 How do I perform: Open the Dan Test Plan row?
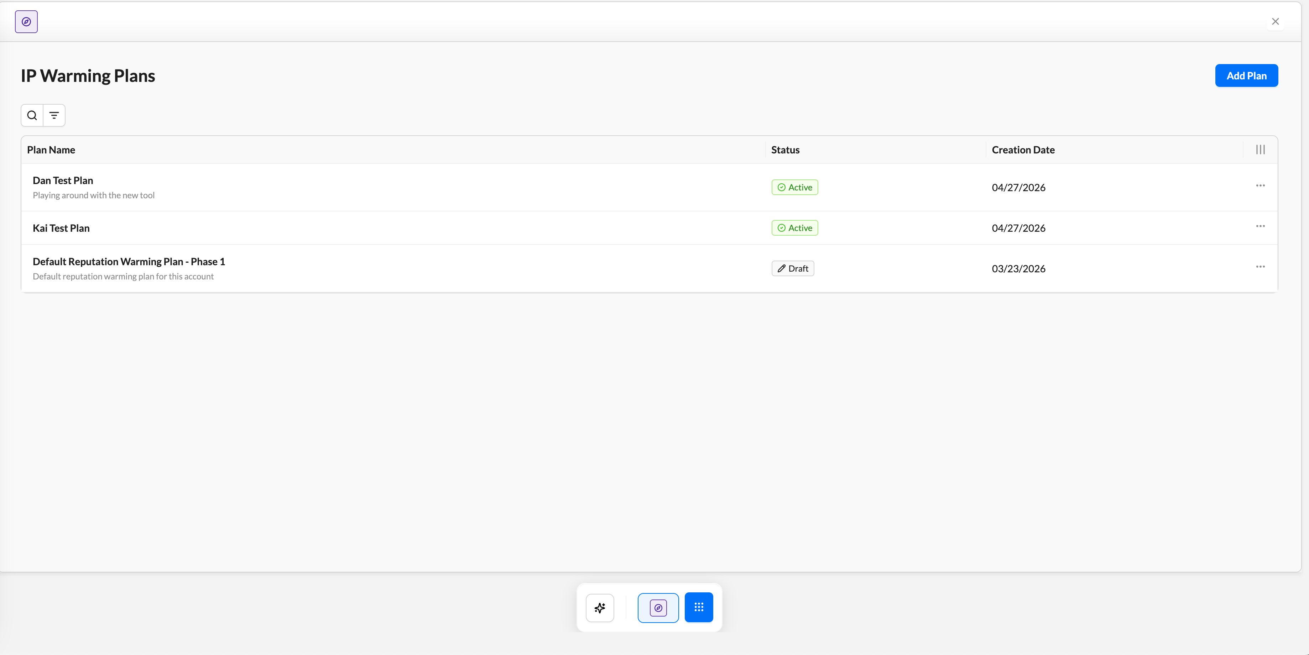pyautogui.click(x=649, y=187)
